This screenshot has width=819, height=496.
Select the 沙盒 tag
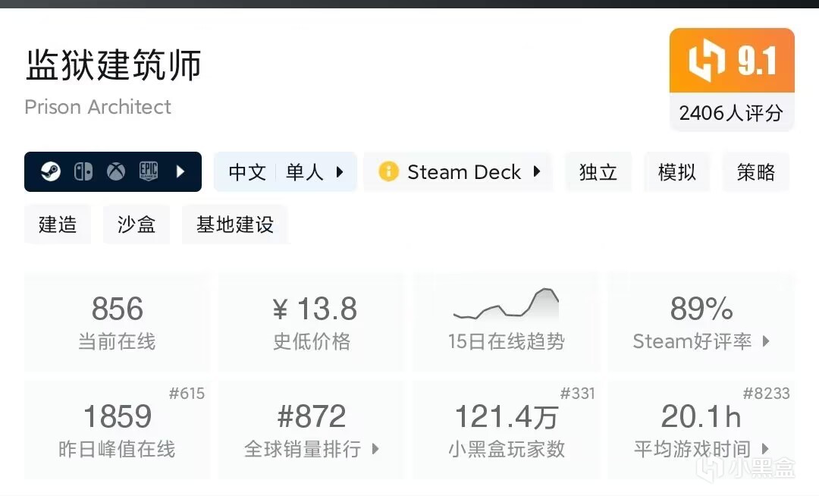136,224
